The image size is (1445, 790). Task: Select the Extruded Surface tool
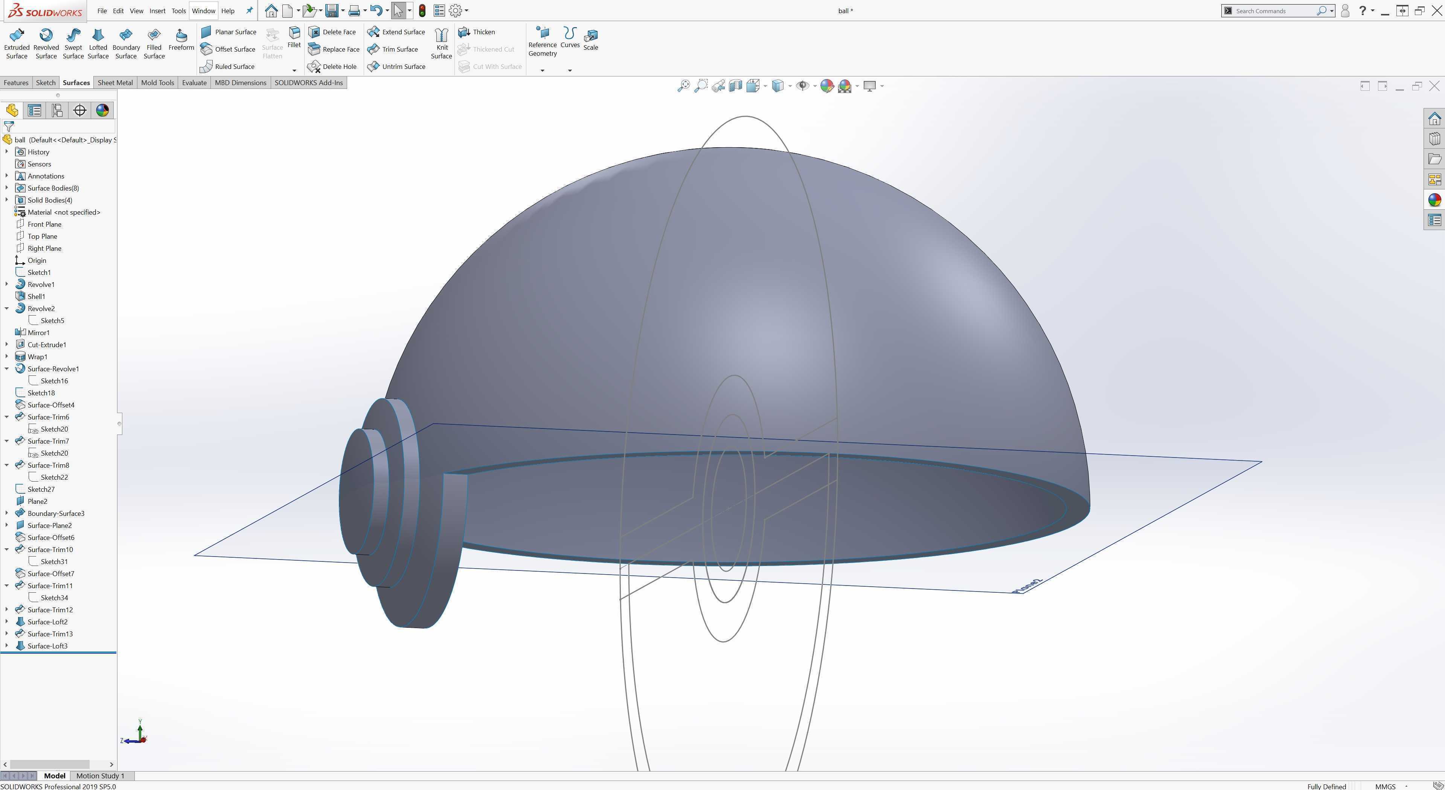click(17, 43)
